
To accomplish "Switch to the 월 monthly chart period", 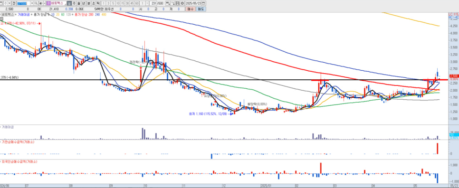I will point(78,3).
